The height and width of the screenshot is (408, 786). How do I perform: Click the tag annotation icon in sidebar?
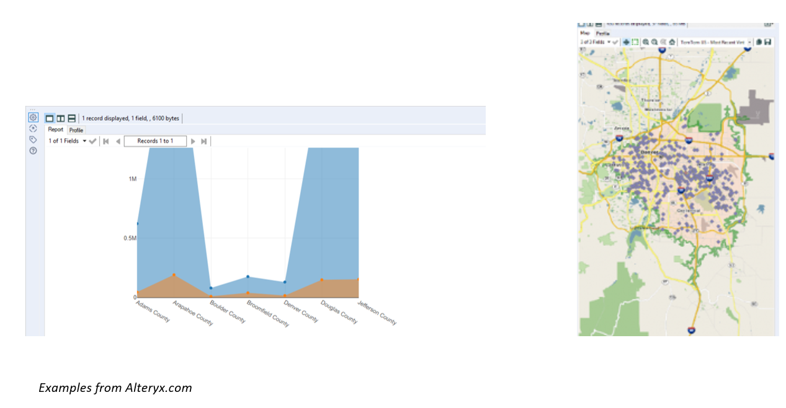point(33,140)
